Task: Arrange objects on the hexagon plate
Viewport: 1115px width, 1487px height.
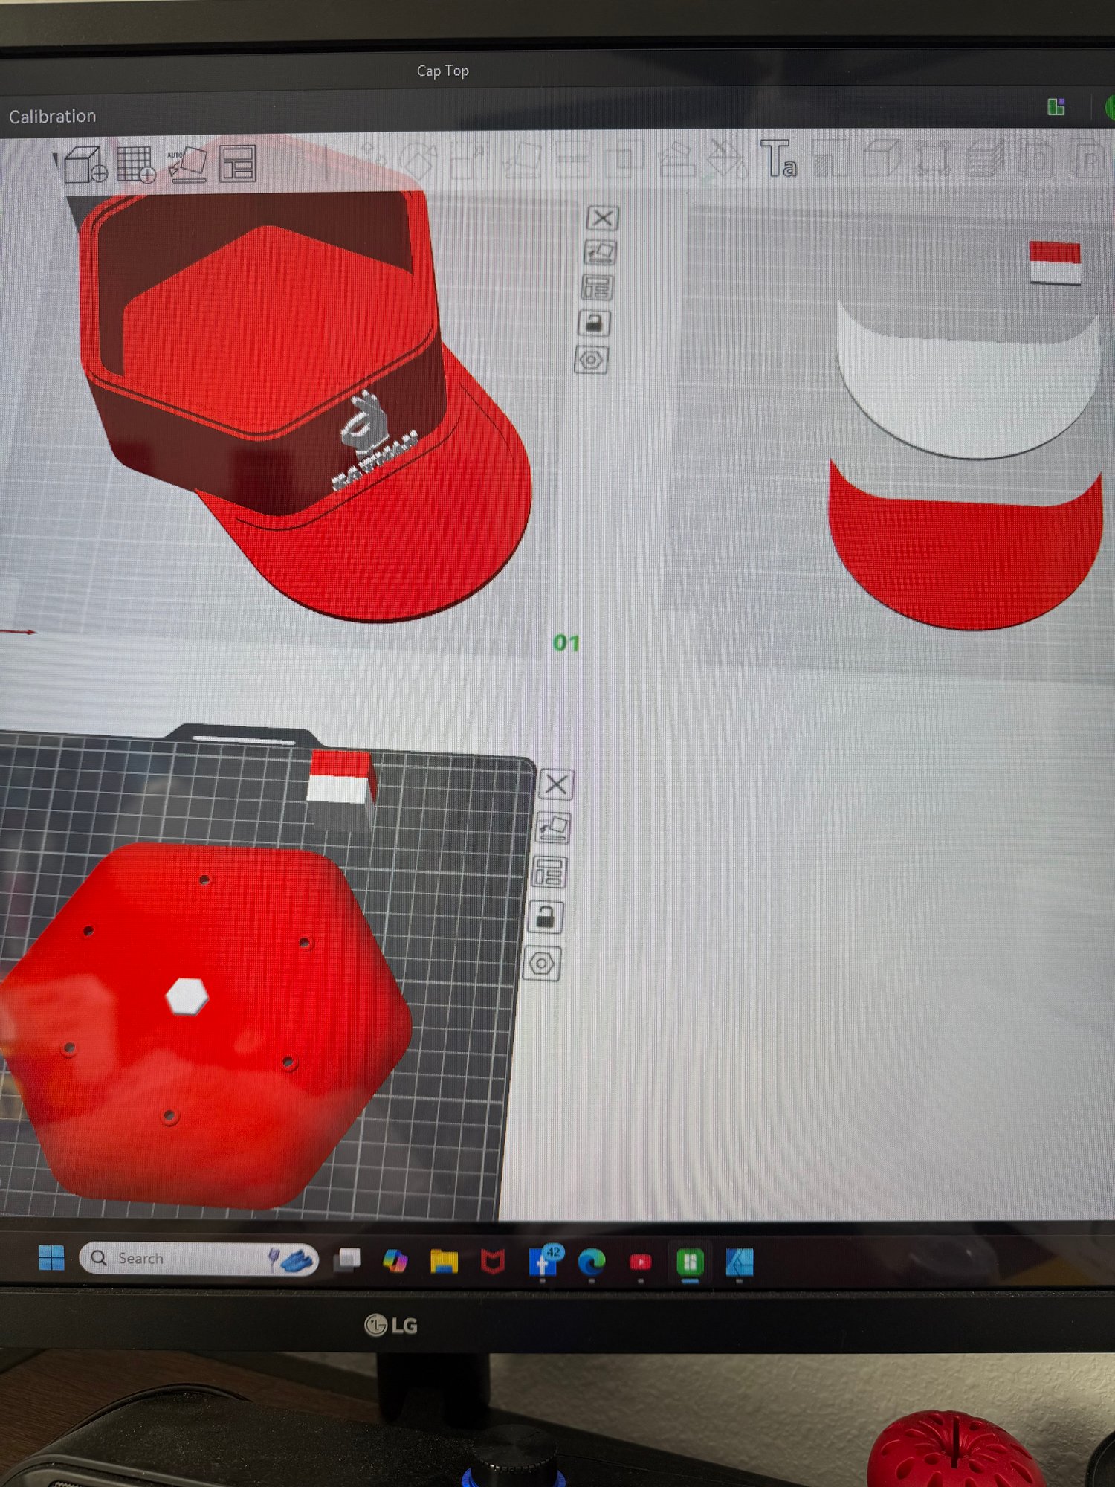Action: point(549,872)
